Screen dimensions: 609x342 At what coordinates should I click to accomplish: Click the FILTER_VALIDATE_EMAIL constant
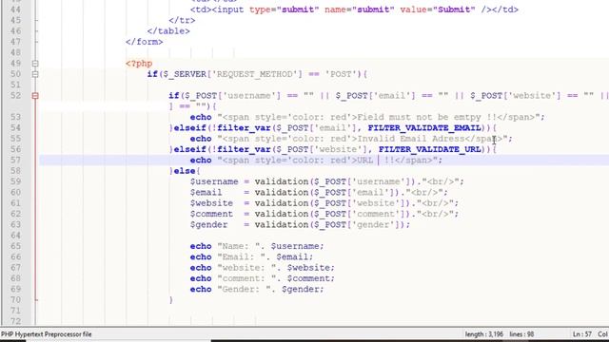point(424,127)
